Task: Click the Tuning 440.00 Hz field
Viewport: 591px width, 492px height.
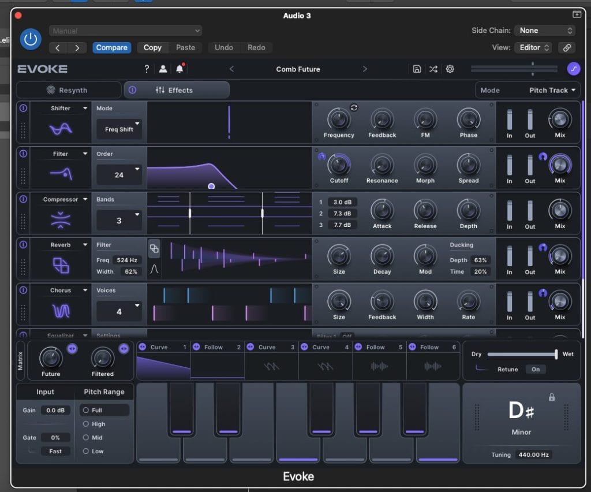Action: click(x=533, y=454)
